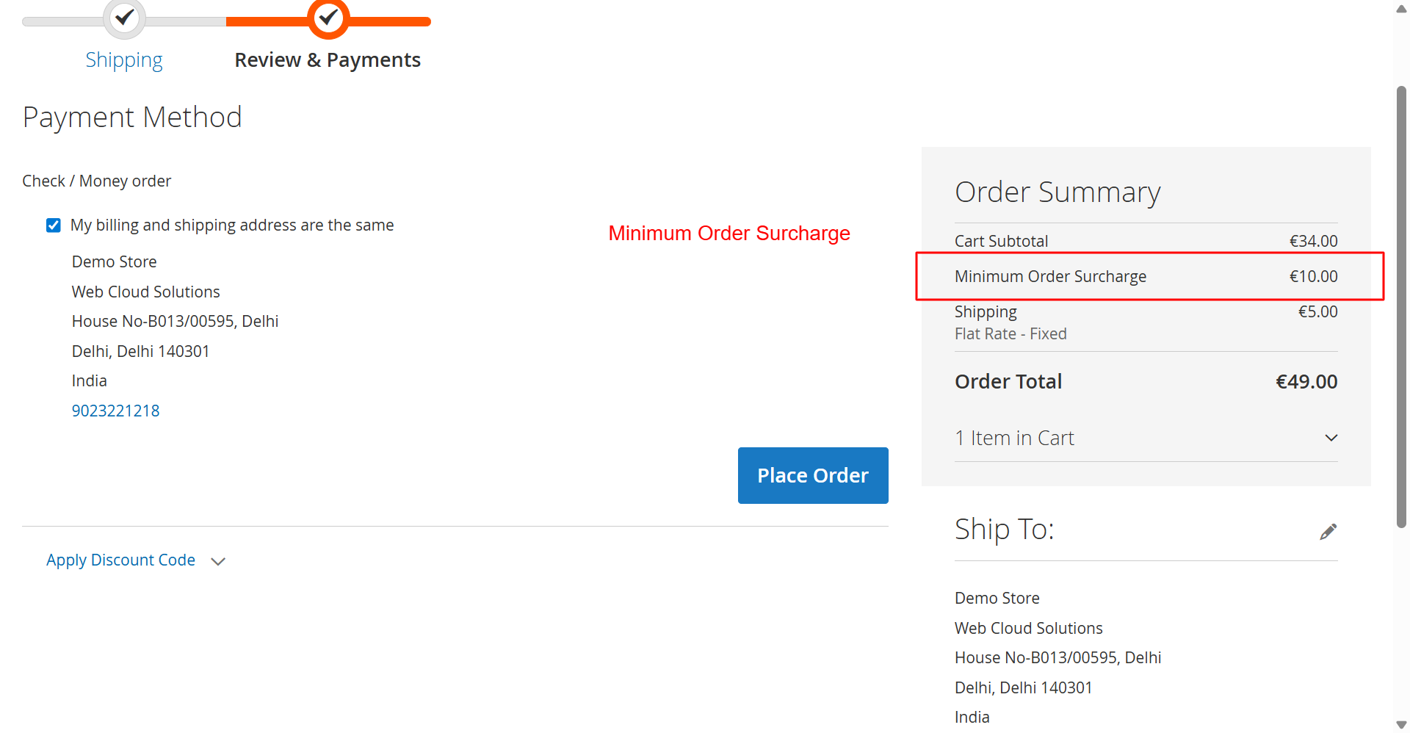
Task: Click the "My billing and shipping address" label
Action: point(232,225)
